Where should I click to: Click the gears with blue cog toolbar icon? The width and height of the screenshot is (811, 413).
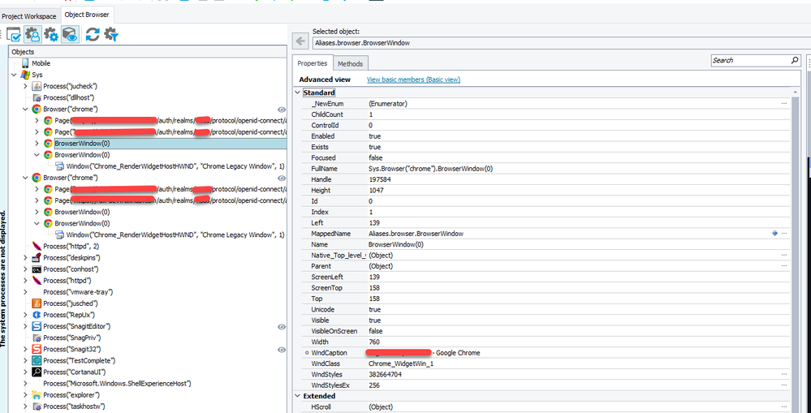(x=50, y=35)
